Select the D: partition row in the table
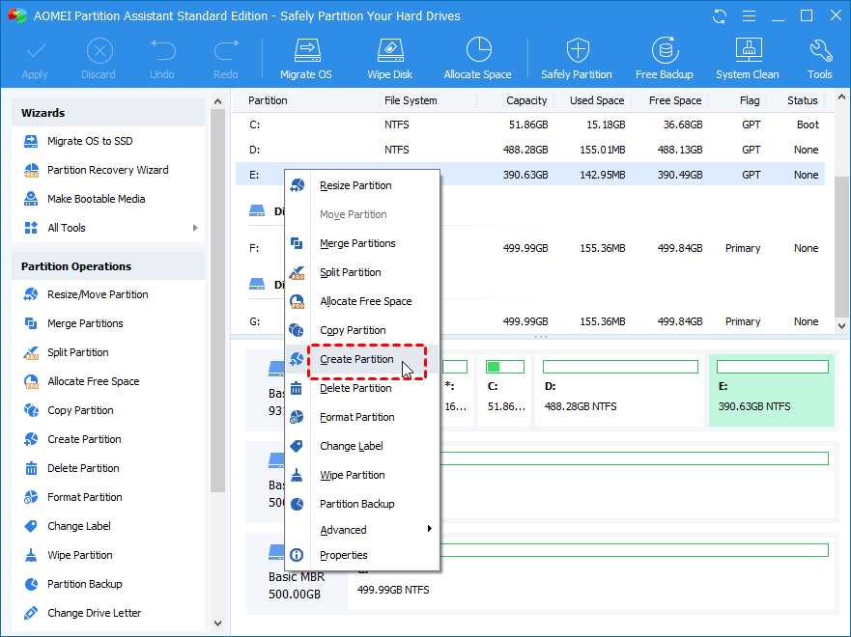Viewport: 851px width, 637px height. (530, 150)
